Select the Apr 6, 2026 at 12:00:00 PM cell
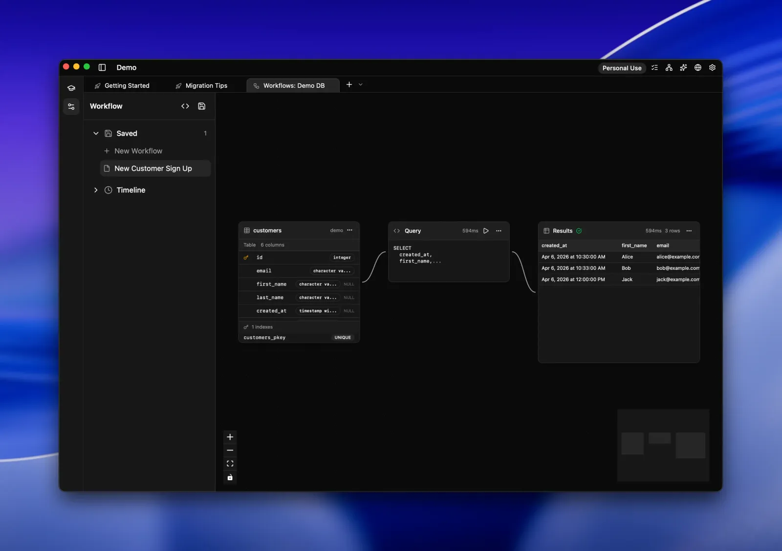Viewport: 782px width, 551px height. (573, 279)
